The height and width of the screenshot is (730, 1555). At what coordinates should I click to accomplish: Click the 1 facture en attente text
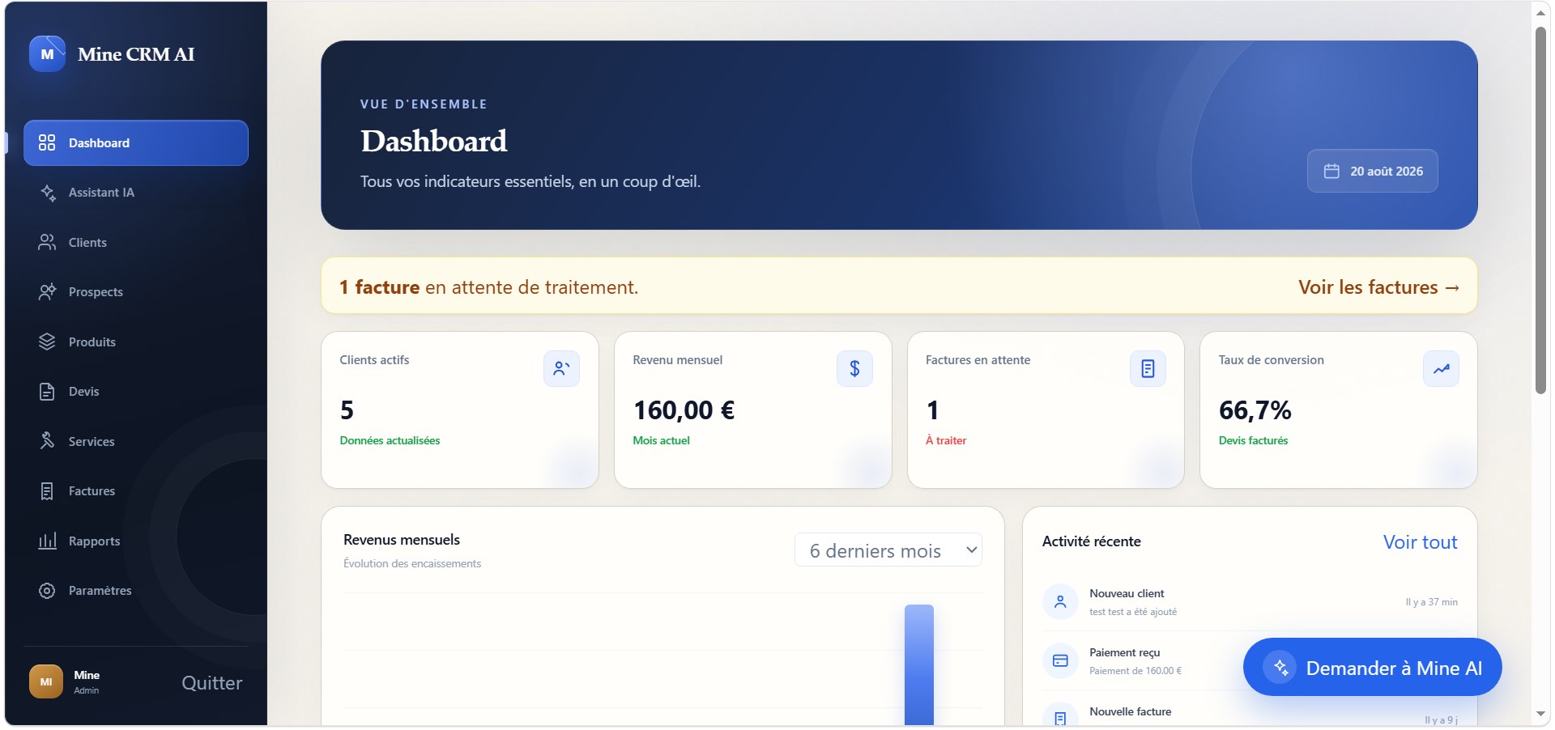pyautogui.click(x=488, y=287)
